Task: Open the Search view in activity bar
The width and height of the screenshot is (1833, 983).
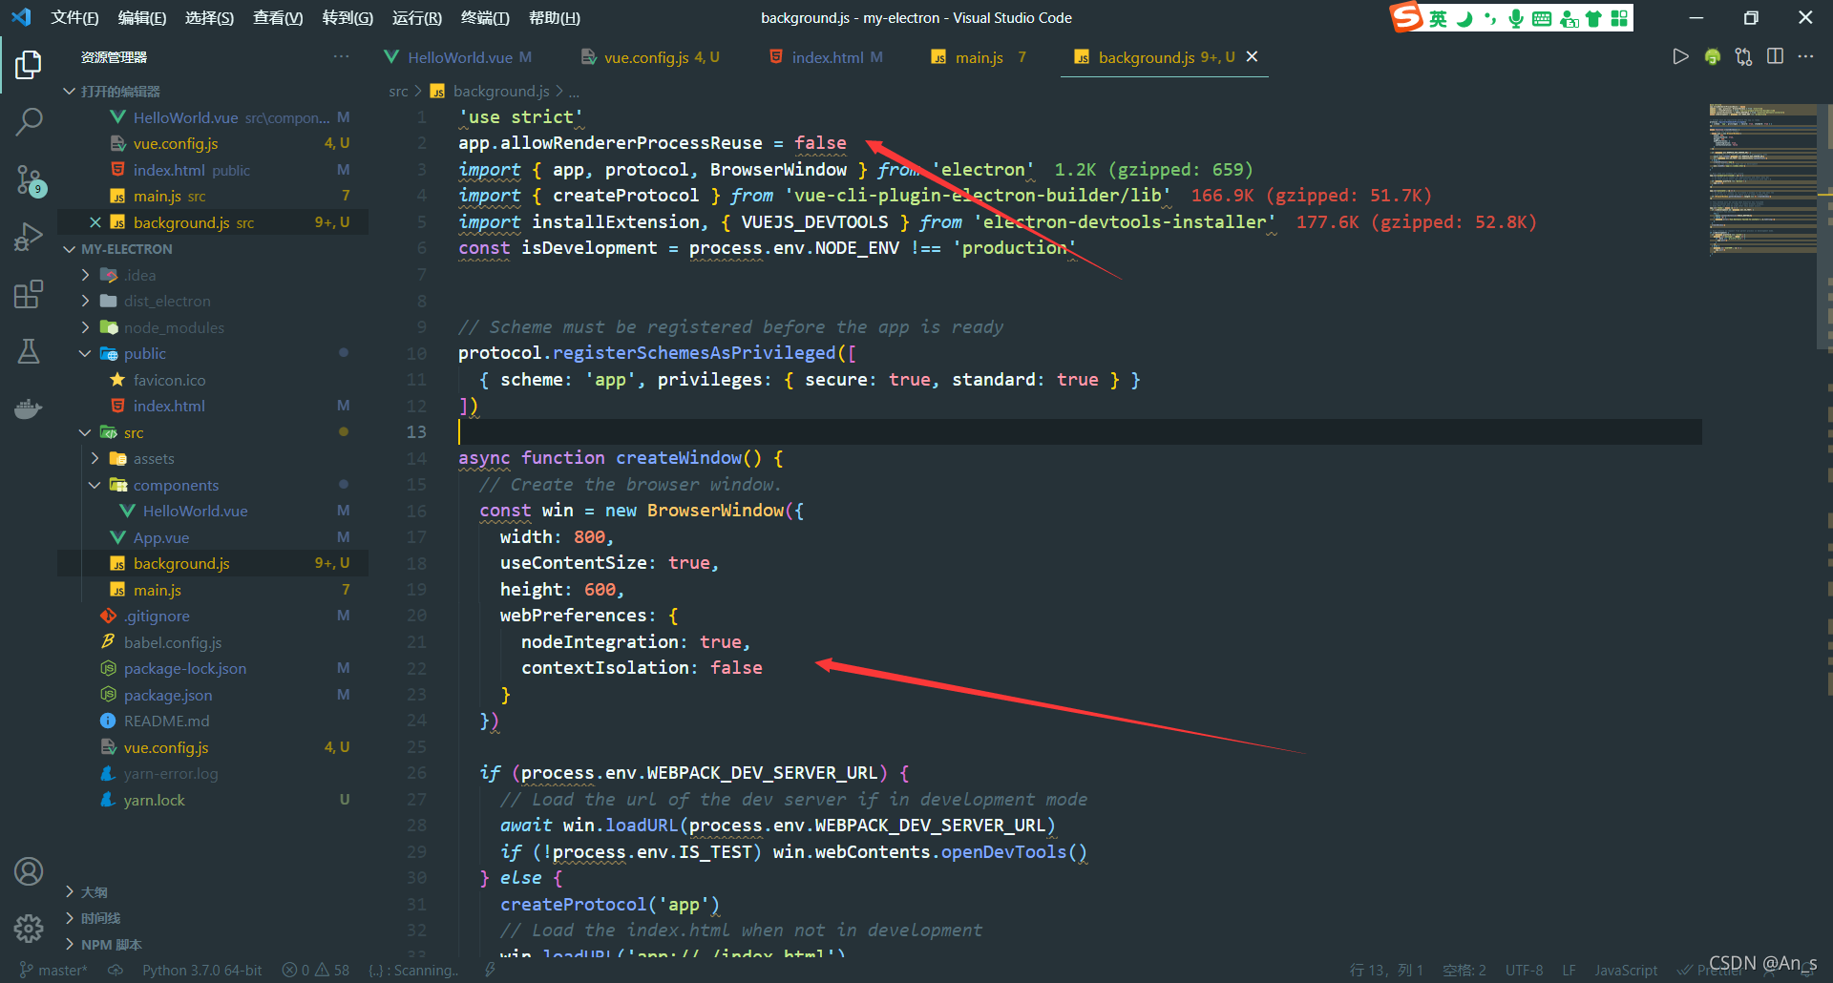Action: [29, 122]
